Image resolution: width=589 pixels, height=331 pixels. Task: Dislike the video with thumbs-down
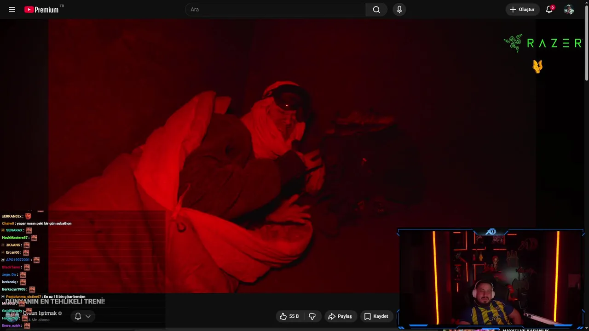[x=312, y=316]
